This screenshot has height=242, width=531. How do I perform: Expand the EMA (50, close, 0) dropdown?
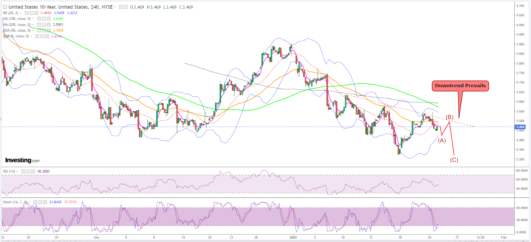point(33,30)
